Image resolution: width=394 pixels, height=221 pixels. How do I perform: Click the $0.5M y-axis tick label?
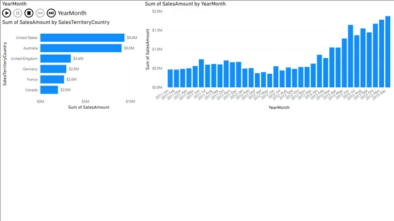[x=158, y=68]
